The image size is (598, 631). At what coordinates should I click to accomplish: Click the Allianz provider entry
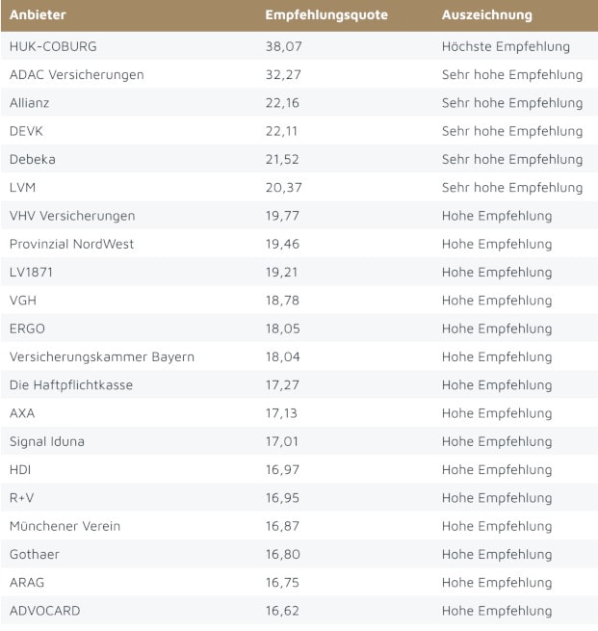[x=30, y=103]
